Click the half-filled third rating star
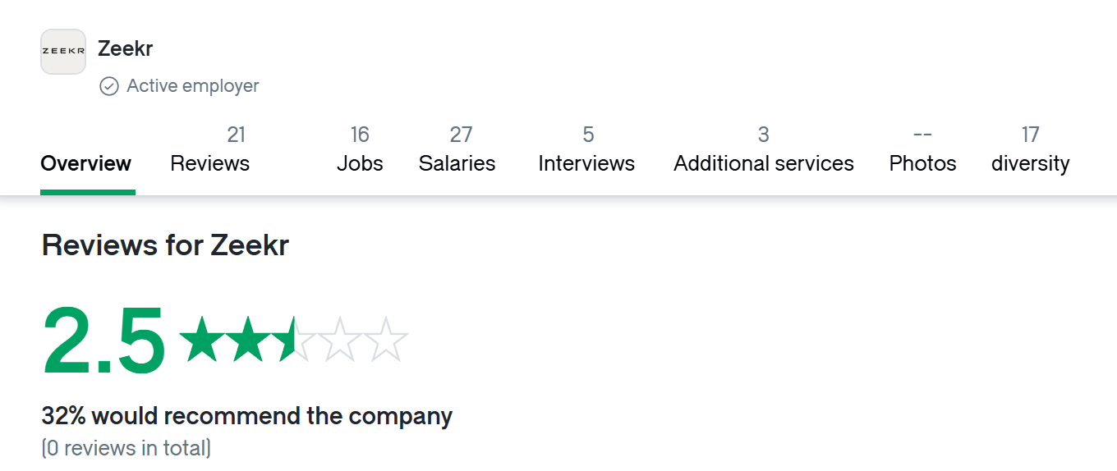Screen dimensions: 1117x471 point(293,340)
